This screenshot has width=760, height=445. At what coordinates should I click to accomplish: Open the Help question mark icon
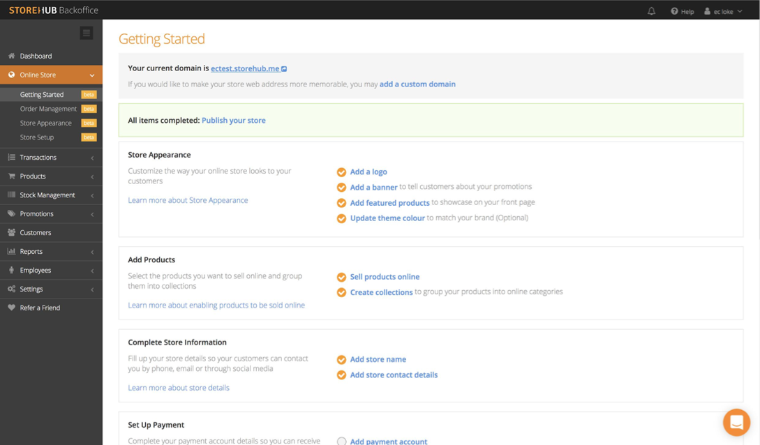coord(674,11)
